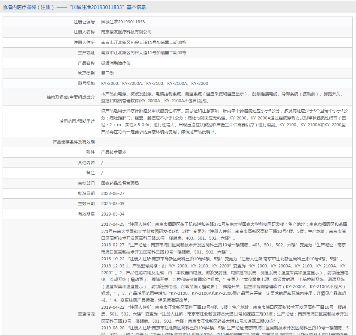
Task: Select approving authority 国家药品监督管理局
Action: 120,183
